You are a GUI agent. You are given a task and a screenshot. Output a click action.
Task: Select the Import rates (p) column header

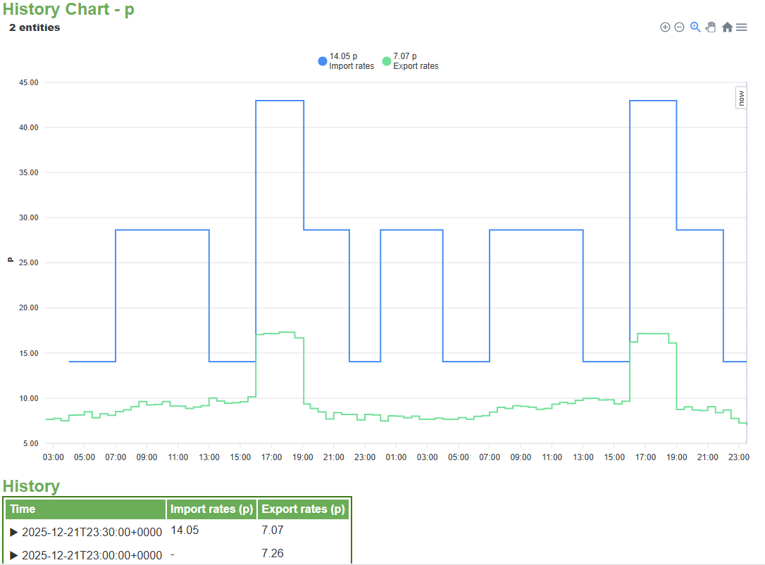211,509
